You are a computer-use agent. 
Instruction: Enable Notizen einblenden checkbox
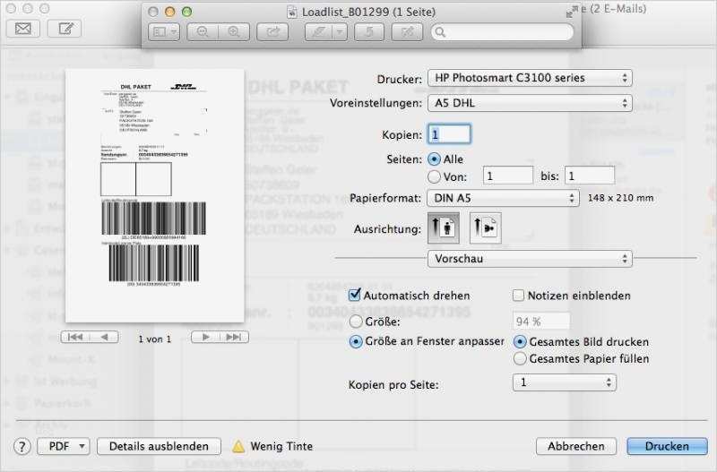point(518,296)
